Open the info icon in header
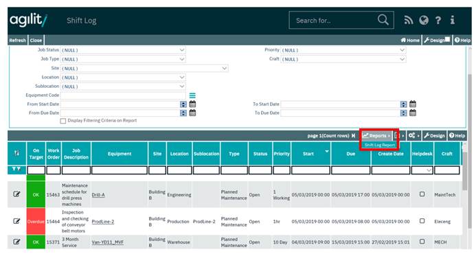This screenshot has width=476, height=254. tap(453, 21)
